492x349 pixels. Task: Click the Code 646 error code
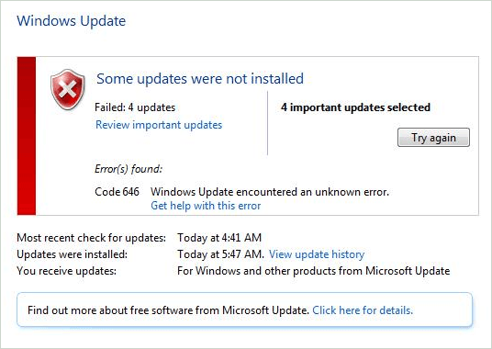coord(117,192)
